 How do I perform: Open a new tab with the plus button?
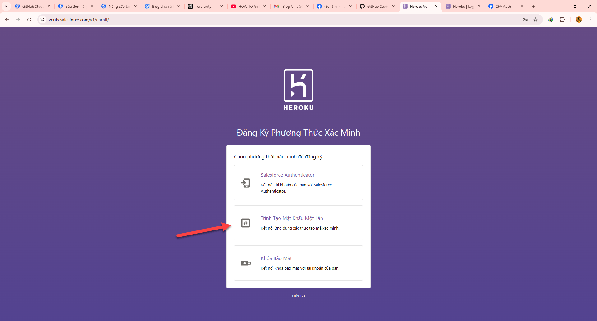point(533,6)
